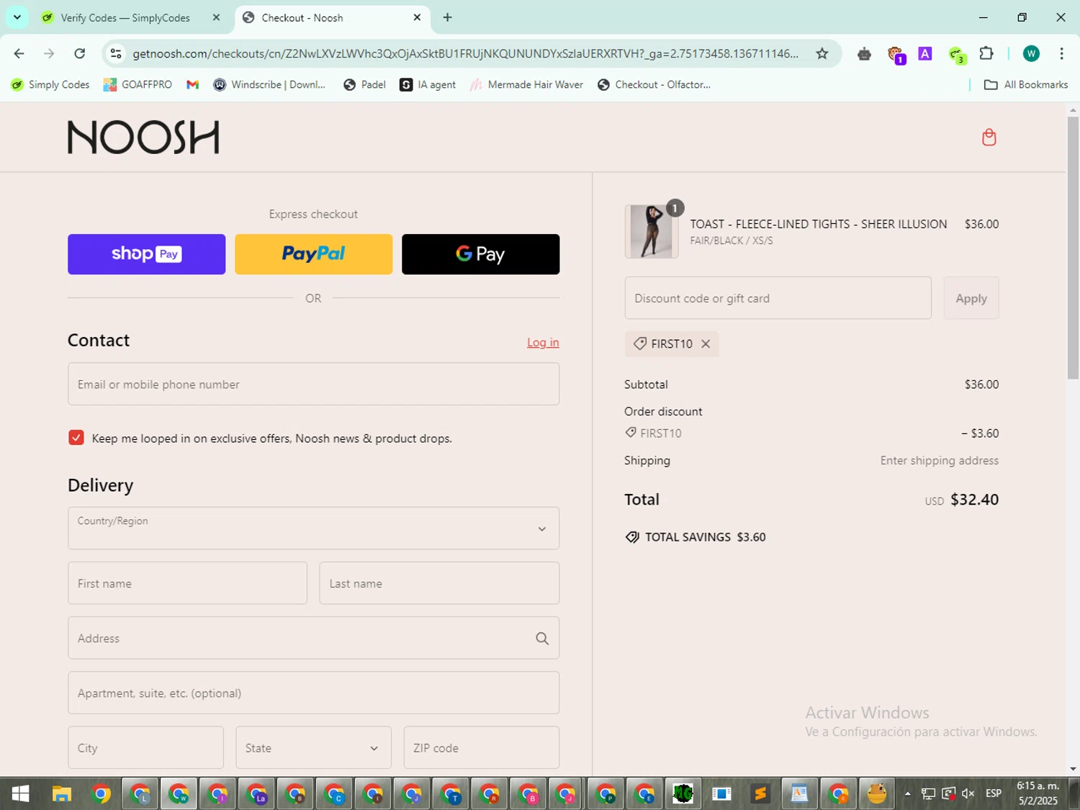Go back to the previous page
Image resolution: width=1080 pixels, height=810 pixels.
coord(19,53)
